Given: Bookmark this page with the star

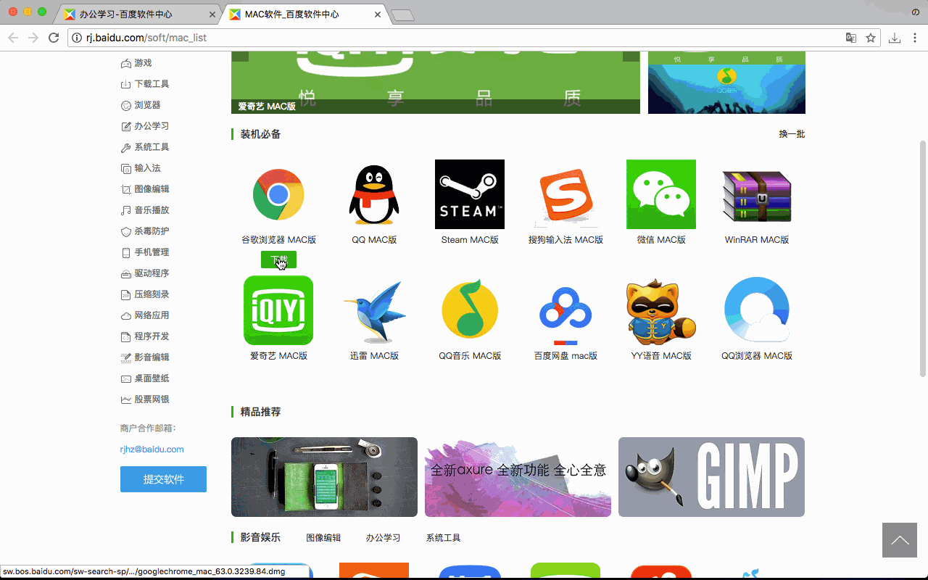Looking at the screenshot, I should point(871,38).
